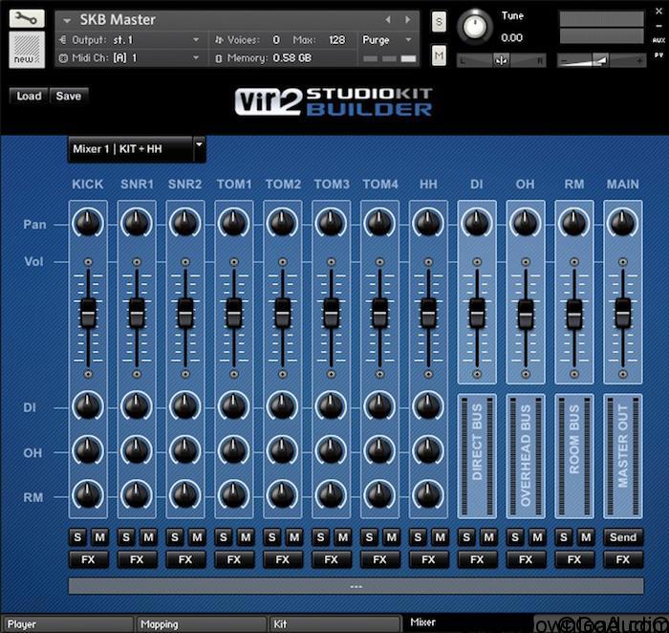Viewport: 669px width, 633px height.
Task: Solo the TOM3 channel
Action: [321, 537]
